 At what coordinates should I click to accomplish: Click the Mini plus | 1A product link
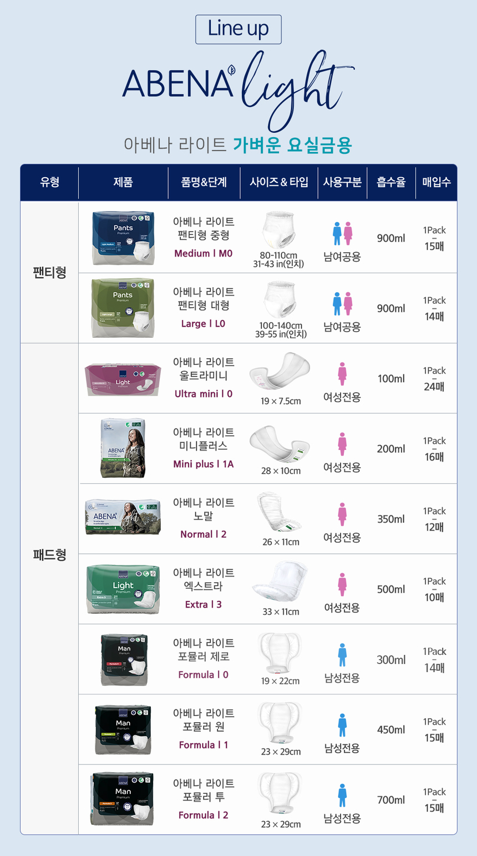[204, 464]
